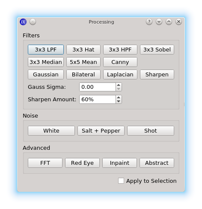
Task: Close the Processing window
Action: click(178, 22)
